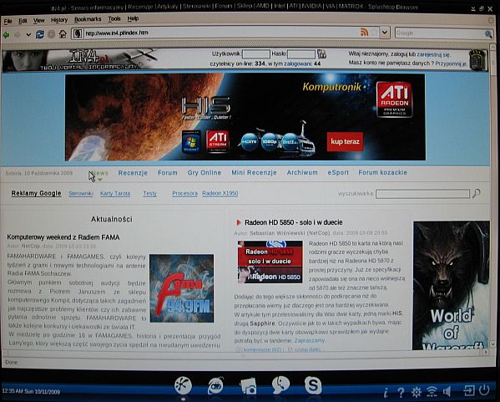
Task: Expand the address bar history dropdown
Action: [385, 33]
